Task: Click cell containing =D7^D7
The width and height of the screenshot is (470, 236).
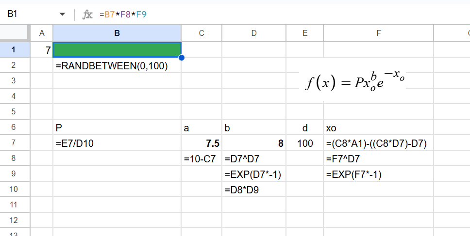Action: [254, 158]
